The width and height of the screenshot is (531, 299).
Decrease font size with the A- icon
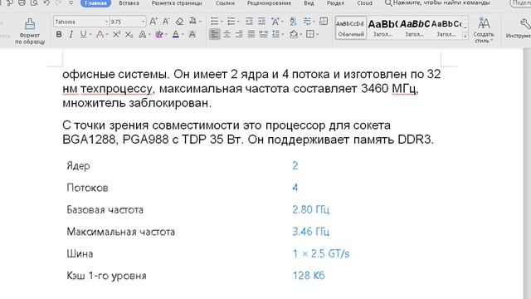click(166, 22)
